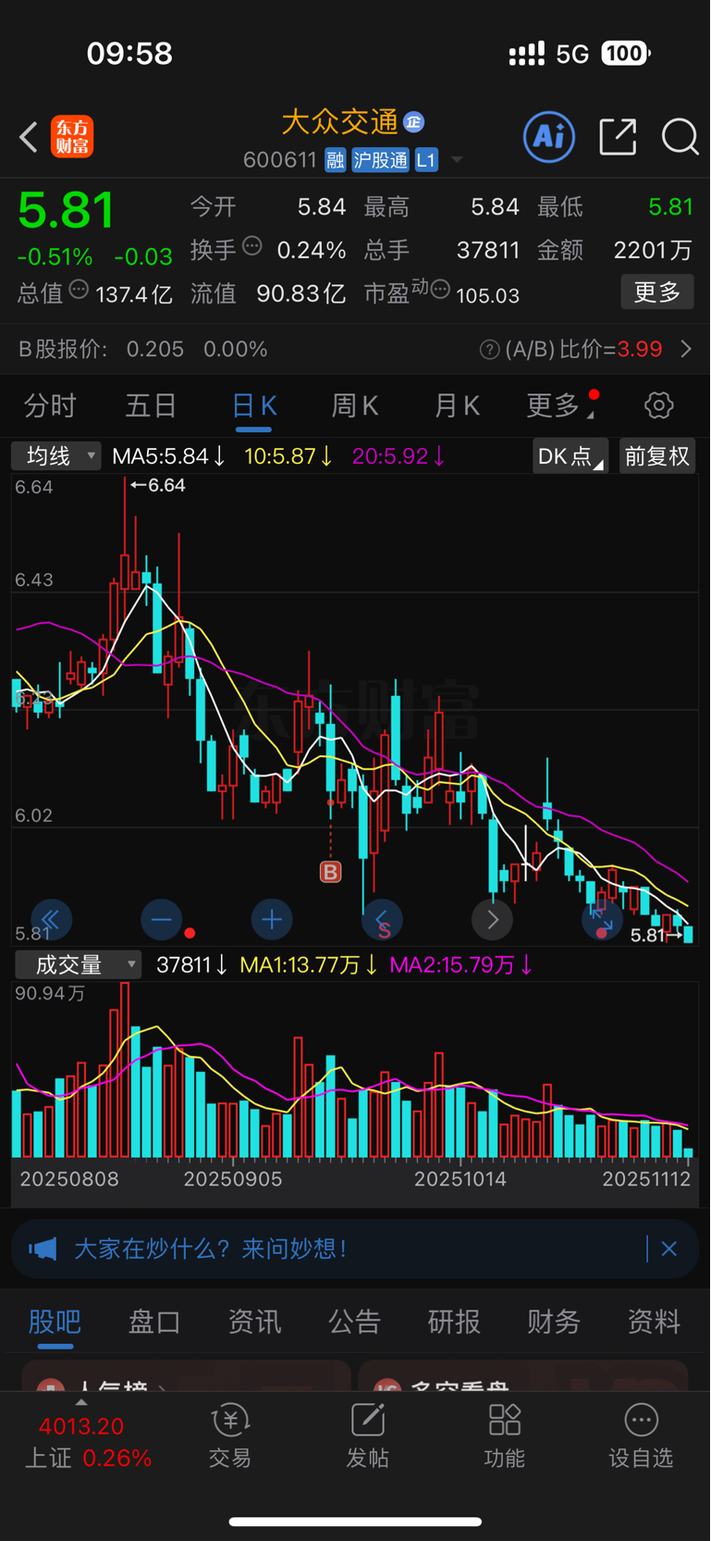Tap the share export icon
This screenshot has height=1541, width=711.
[618, 137]
